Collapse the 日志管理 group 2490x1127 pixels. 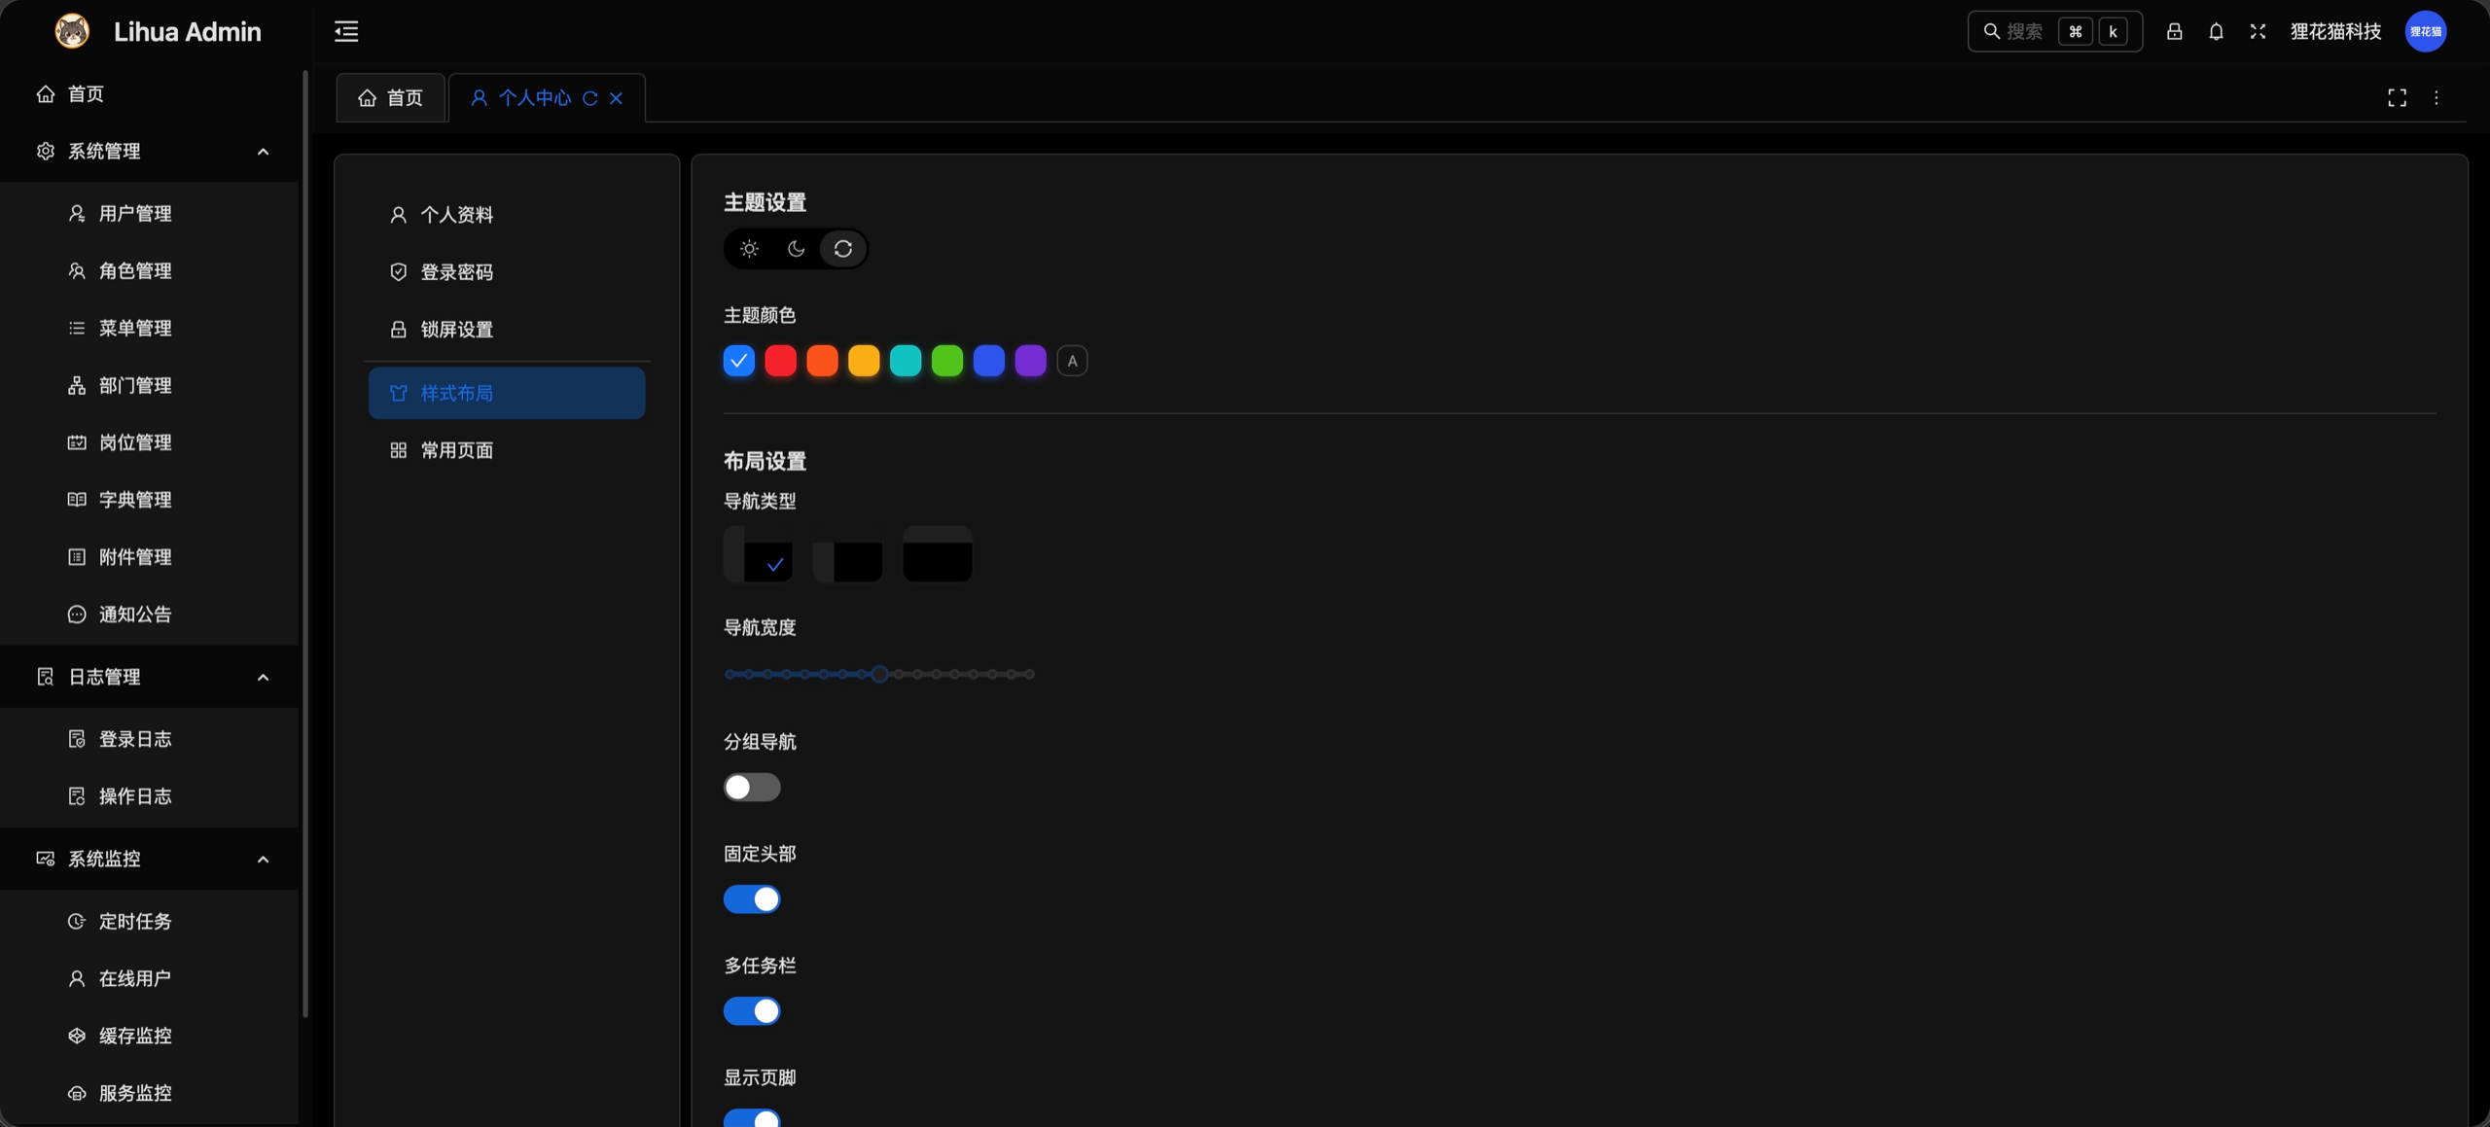150,677
